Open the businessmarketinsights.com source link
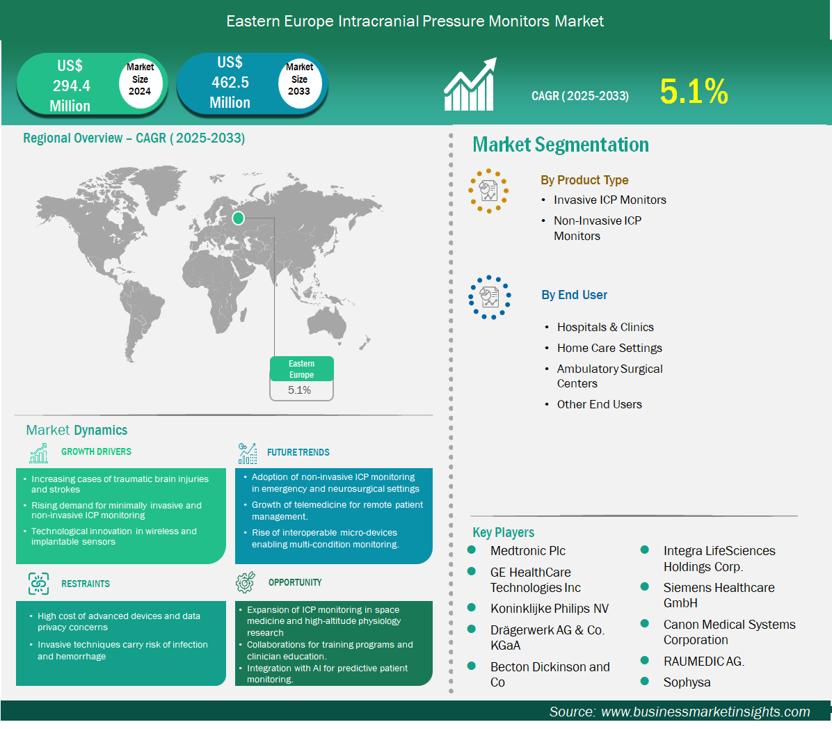 (705, 712)
